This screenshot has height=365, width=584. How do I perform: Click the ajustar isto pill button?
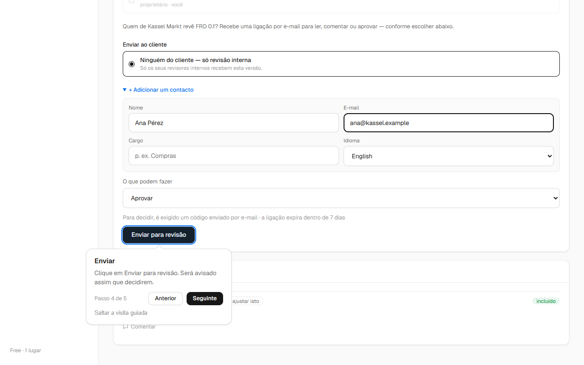click(246, 301)
